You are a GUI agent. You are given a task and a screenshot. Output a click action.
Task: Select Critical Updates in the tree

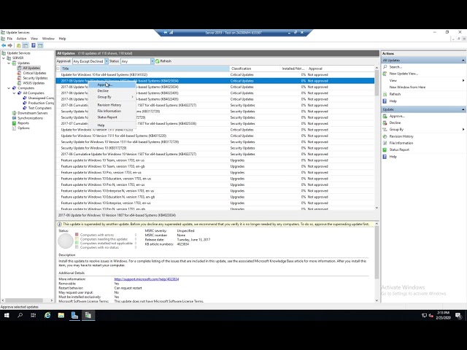pos(34,73)
